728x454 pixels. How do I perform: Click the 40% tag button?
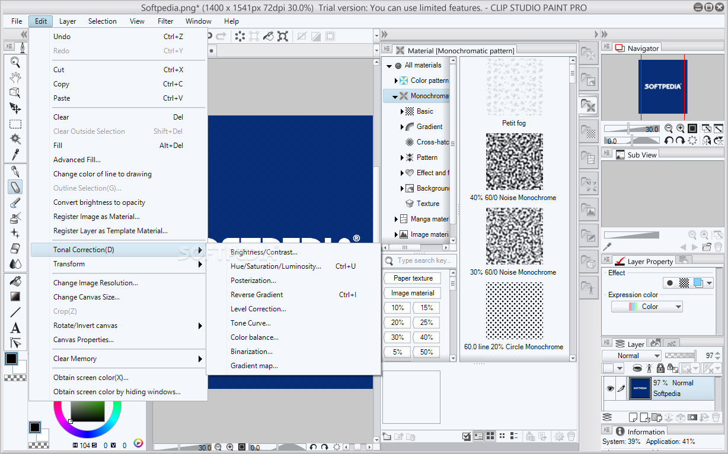427,337
